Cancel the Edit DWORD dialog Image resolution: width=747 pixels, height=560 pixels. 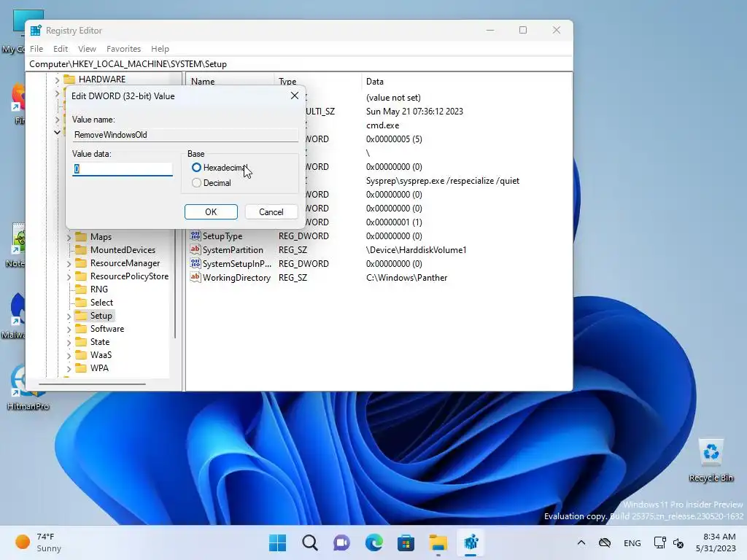271,212
